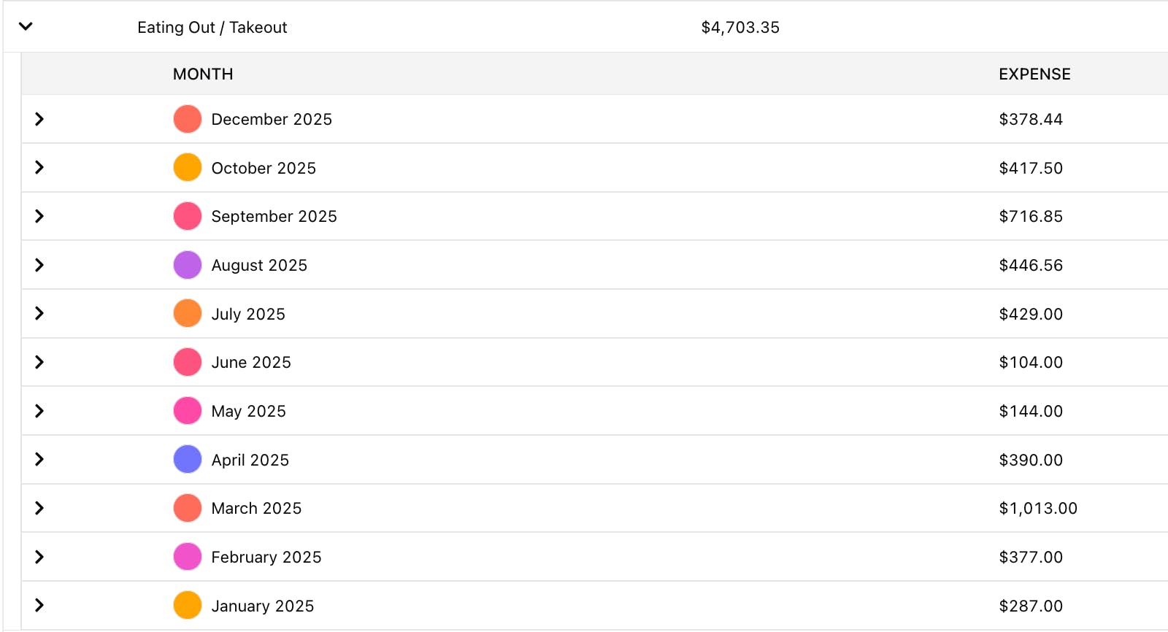The width and height of the screenshot is (1168, 632).
Task: Click the purple August 2025 circle
Action: (x=188, y=265)
